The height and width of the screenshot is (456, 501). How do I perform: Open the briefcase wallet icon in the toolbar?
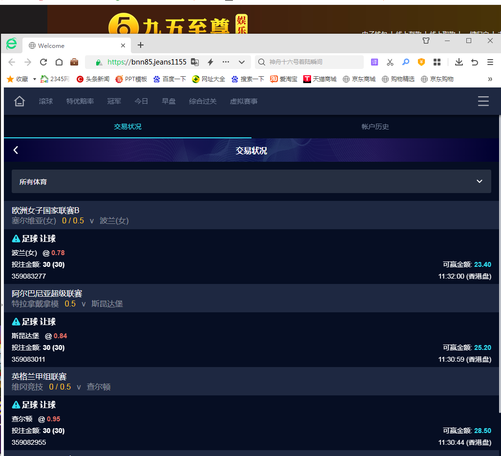(74, 62)
